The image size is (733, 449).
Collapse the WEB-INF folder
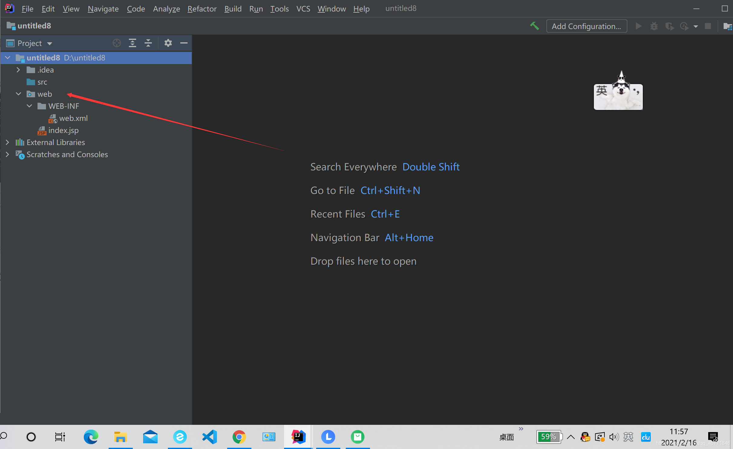pos(29,106)
